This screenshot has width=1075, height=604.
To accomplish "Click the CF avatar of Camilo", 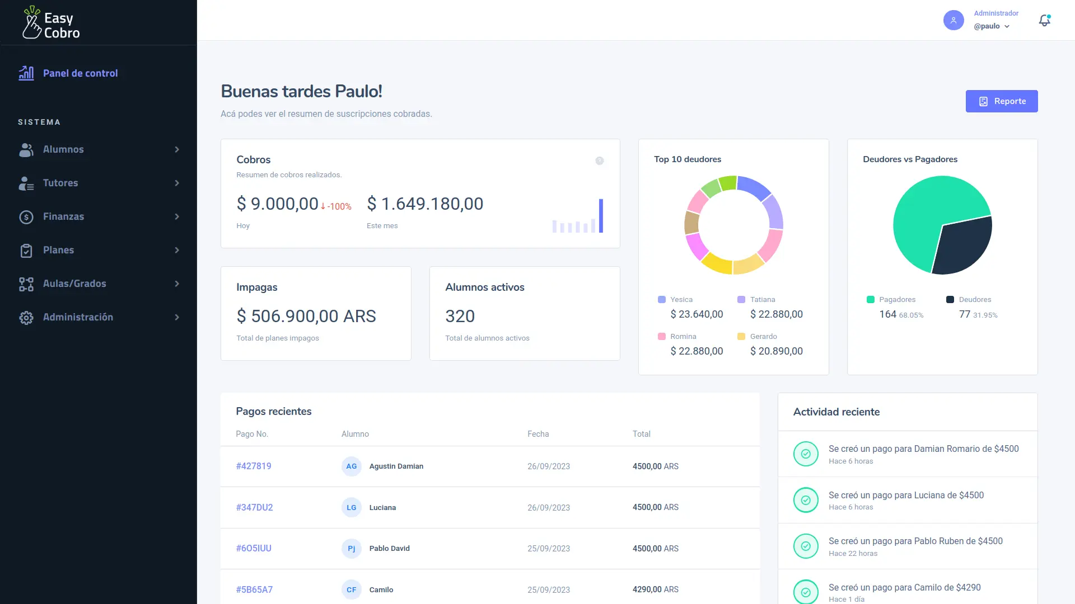I will [x=352, y=590].
